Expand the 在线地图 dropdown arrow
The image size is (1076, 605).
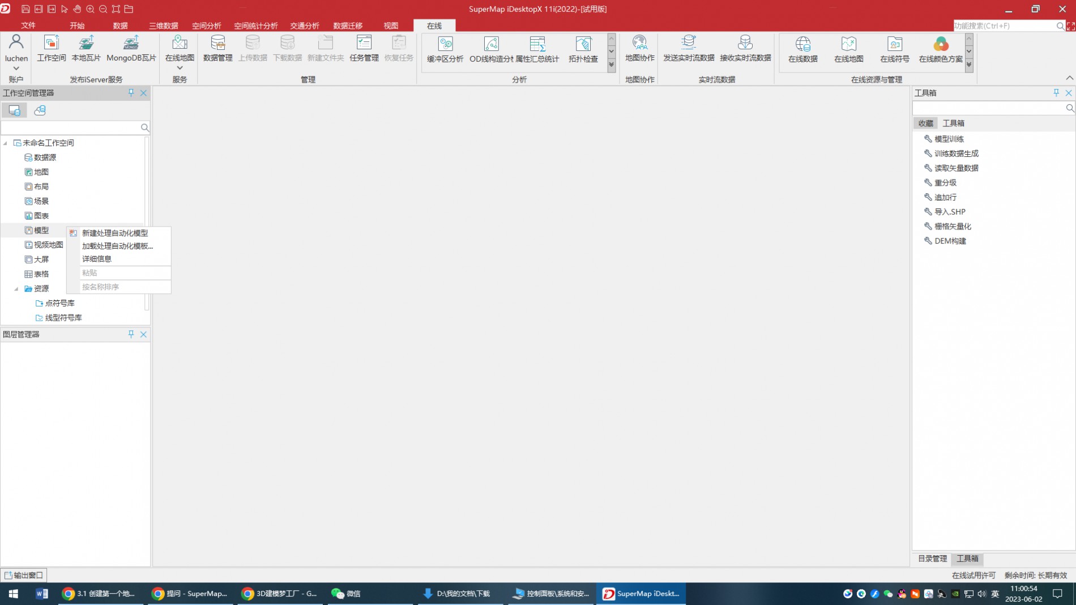[180, 68]
